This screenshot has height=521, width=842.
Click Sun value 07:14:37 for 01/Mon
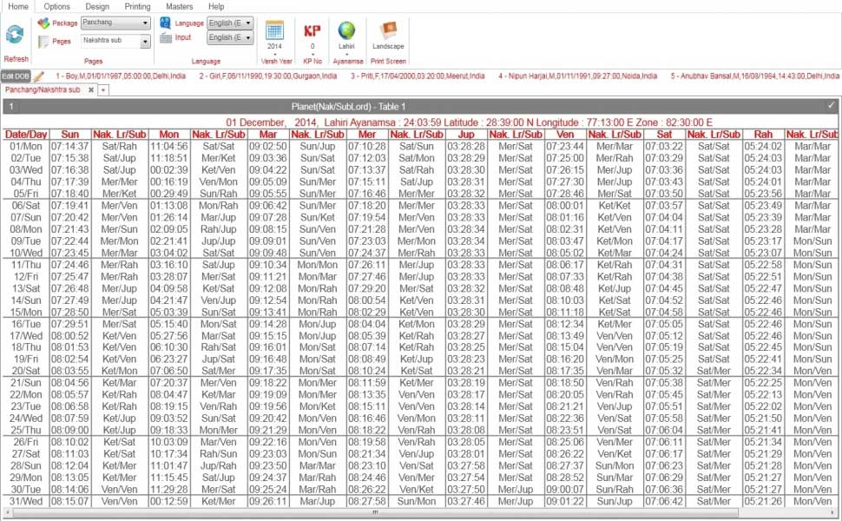69,146
